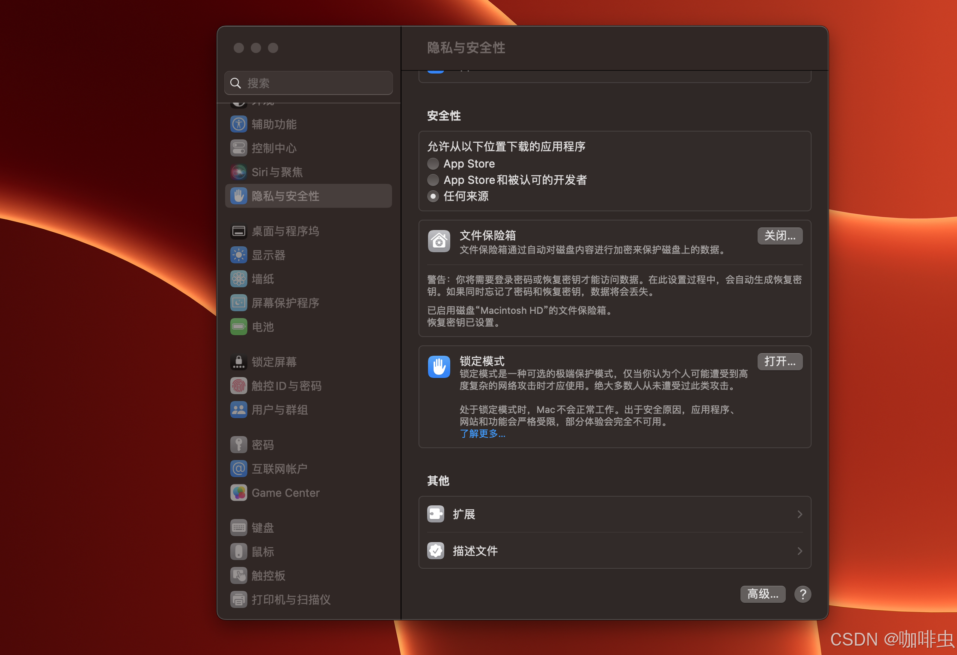Click the Lockdown Mode (锁定模式) hand icon
957x655 pixels.
(x=439, y=366)
